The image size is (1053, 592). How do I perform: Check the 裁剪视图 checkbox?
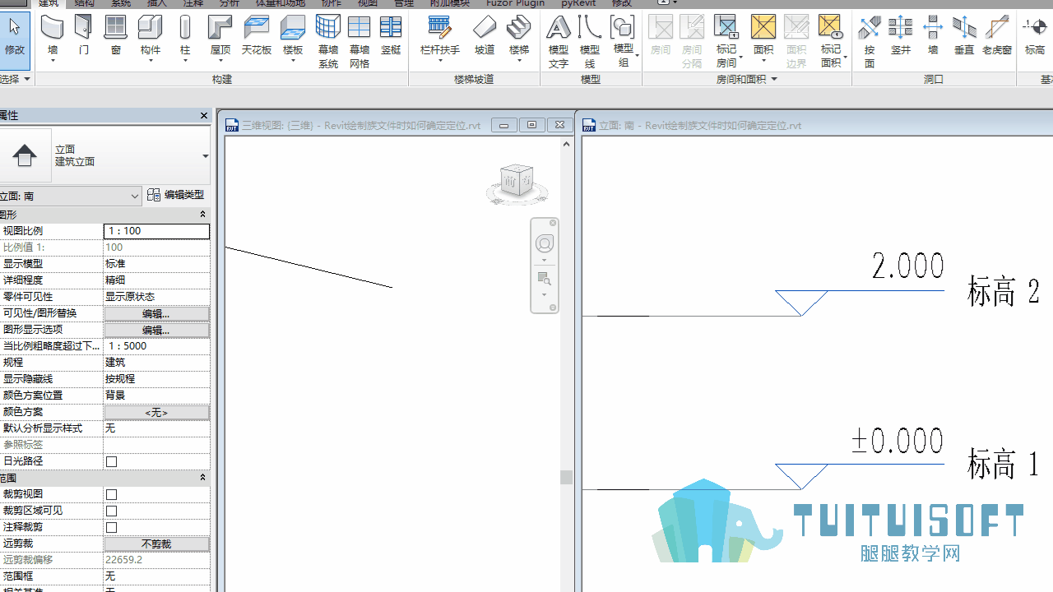[112, 494]
